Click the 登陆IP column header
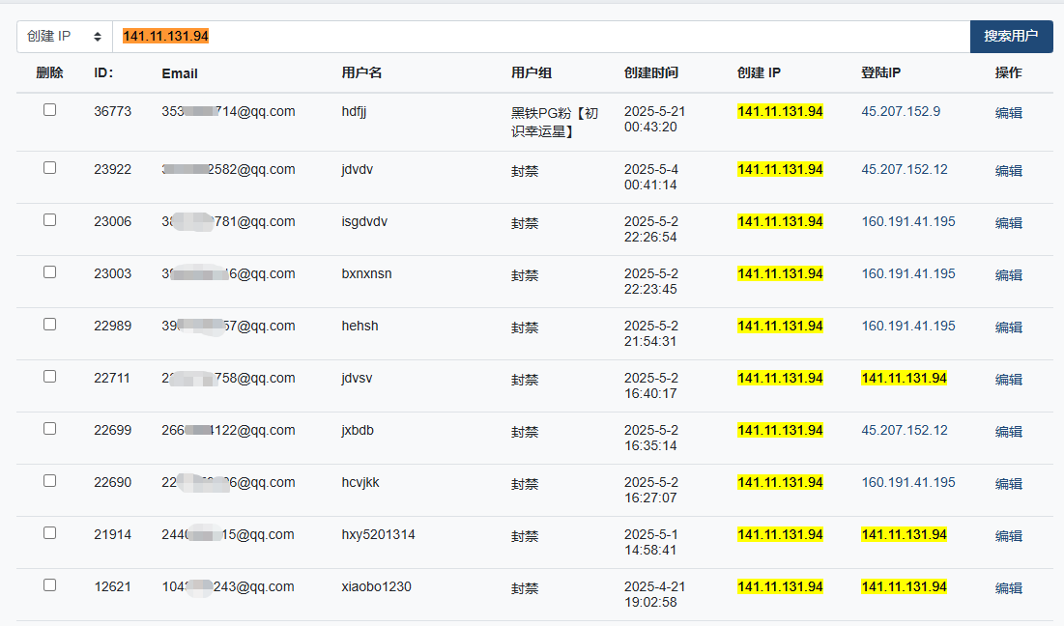The height and width of the screenshot is (626, 1064). pos(880,73)
